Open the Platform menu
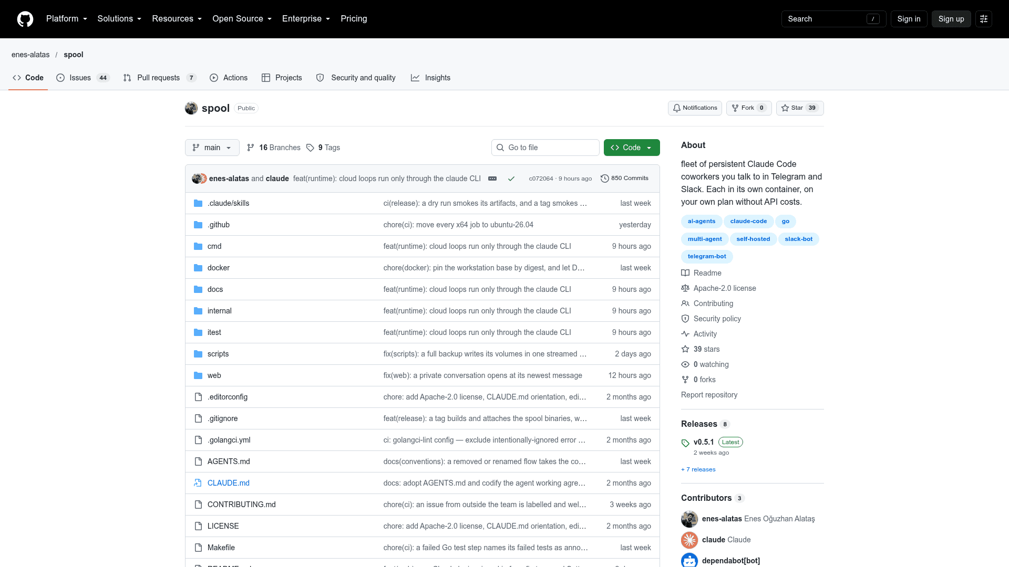 (x=67, y=19)
